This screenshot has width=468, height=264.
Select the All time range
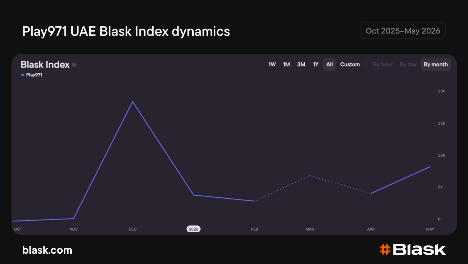tap(329, 64)
